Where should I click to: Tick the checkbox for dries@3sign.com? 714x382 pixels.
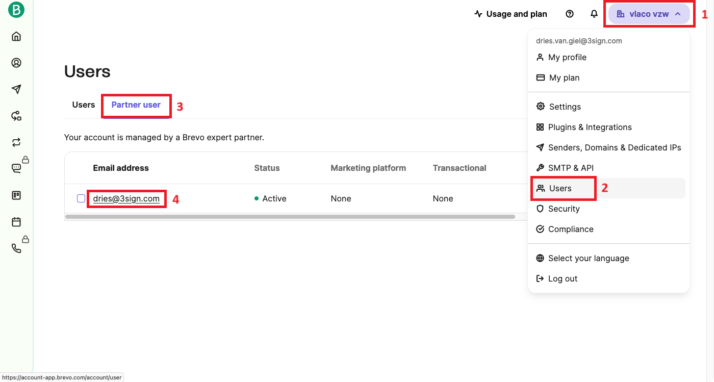tap(81, 198)
